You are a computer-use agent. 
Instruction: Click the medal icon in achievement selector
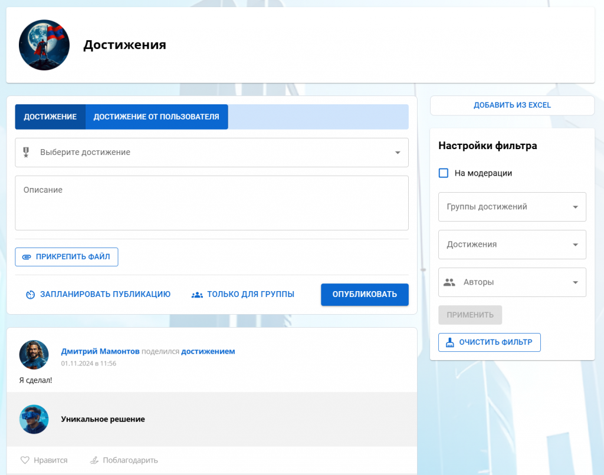(26, 153)
